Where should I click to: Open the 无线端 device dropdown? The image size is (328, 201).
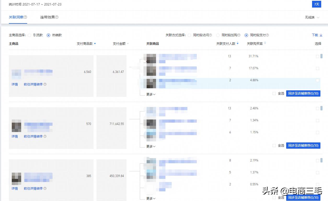click(312, 17)
